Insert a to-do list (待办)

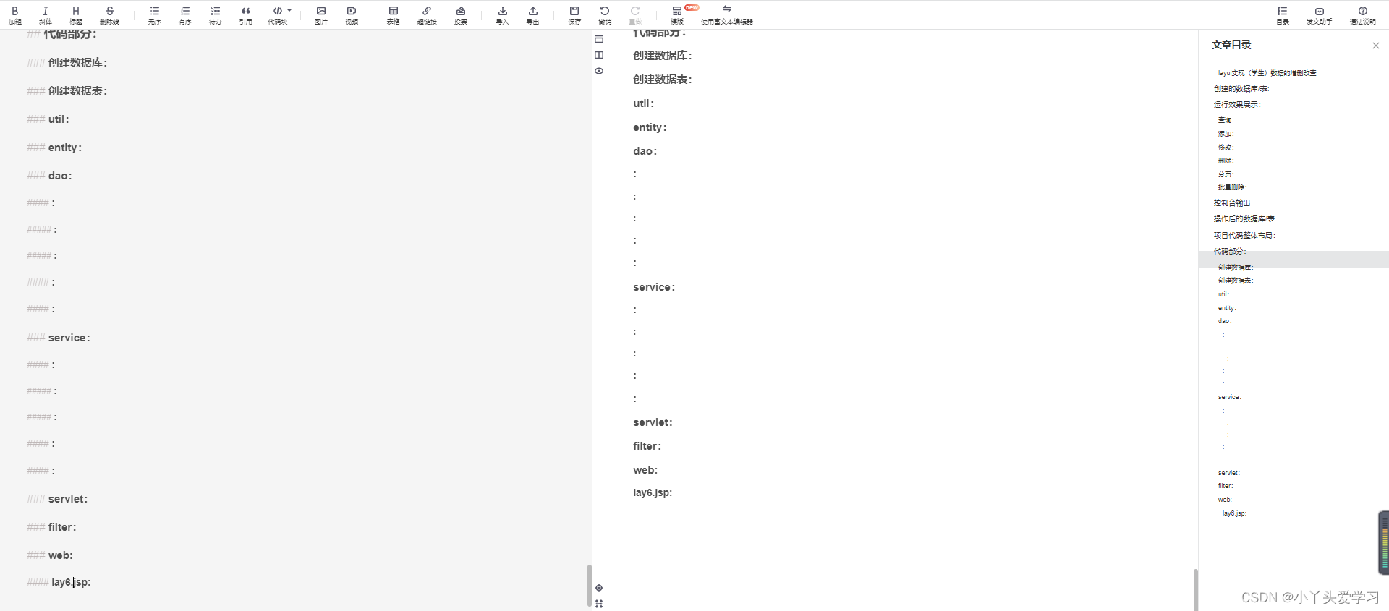click(216, 15)
